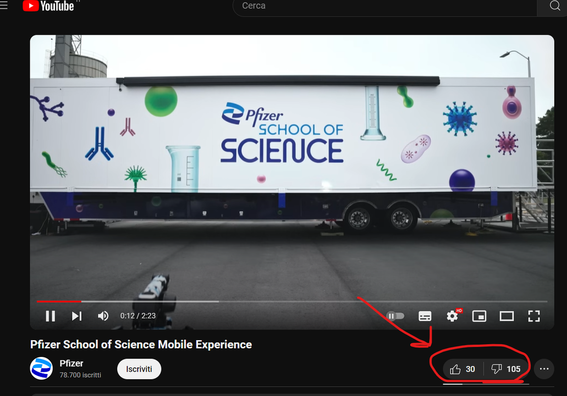
Task: Skip to the next video
Action: 77,316
